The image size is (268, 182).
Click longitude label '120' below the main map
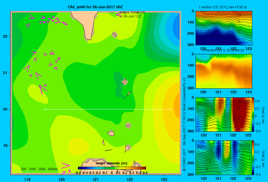[x=62, y=179]
